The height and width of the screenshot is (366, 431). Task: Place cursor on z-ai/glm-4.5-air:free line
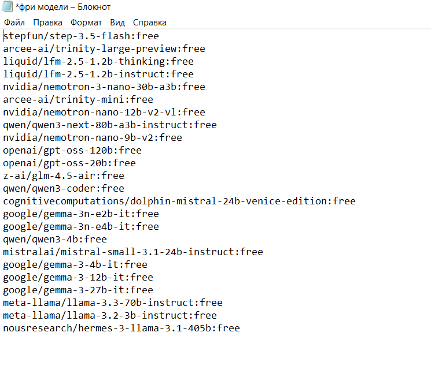(64, 175)
